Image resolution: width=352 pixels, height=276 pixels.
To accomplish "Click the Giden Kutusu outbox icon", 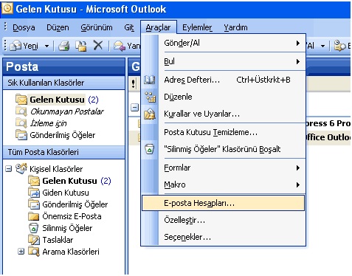I will point(34,193).
